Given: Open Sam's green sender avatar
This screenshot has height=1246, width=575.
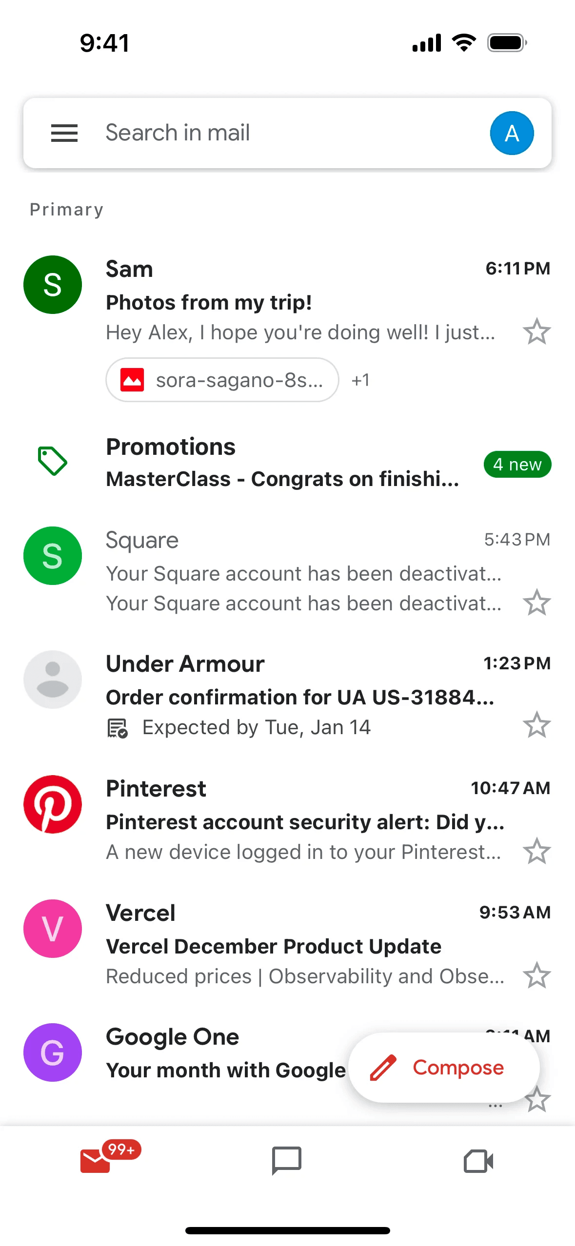Looking at the screenshot, I should pyautogui.click(x=53, y=285).
